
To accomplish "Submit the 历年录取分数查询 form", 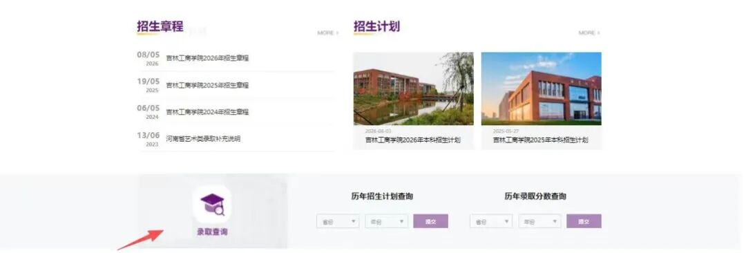I will point(584,222).
